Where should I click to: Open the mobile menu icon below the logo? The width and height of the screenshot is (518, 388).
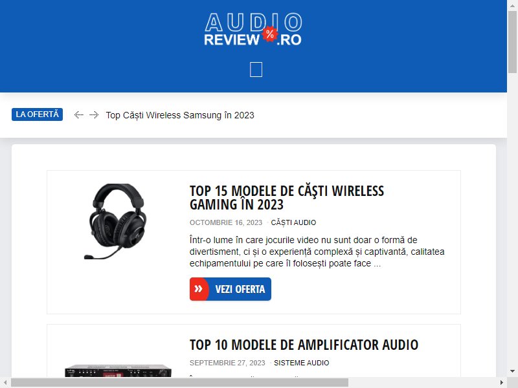pos(256,69)
